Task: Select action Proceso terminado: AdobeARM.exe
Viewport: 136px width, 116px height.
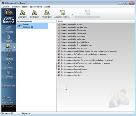Action: click(75, 42)
